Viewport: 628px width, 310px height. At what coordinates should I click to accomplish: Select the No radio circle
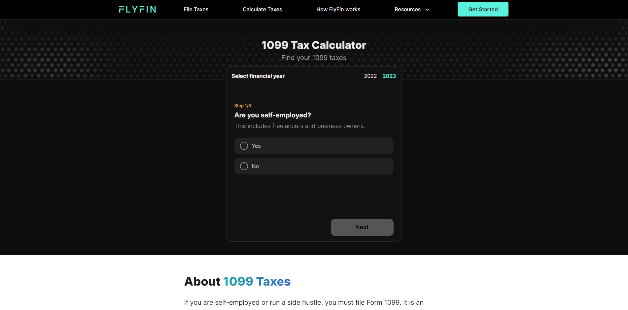[x=244, y=166]
